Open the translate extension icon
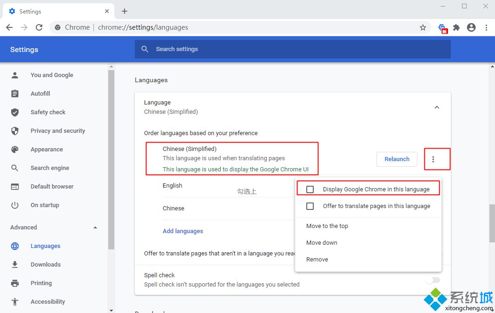The height and width of the screenshot is (313, 495). pyautogui.click(x=442, y=28)
